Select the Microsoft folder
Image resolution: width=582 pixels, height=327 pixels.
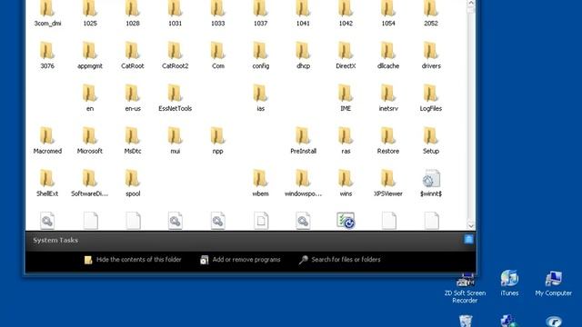coord(90,141)
